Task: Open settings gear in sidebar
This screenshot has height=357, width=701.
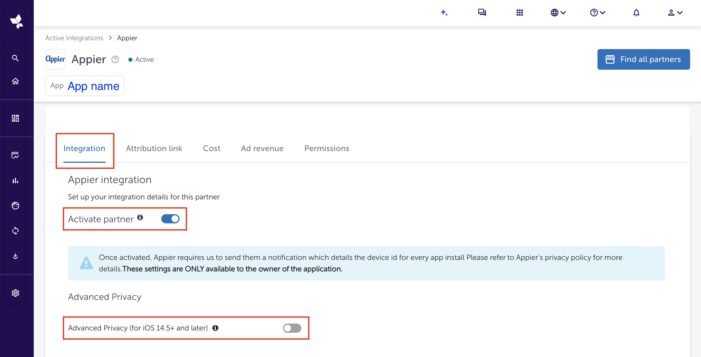Action: [x=15, y=293]
